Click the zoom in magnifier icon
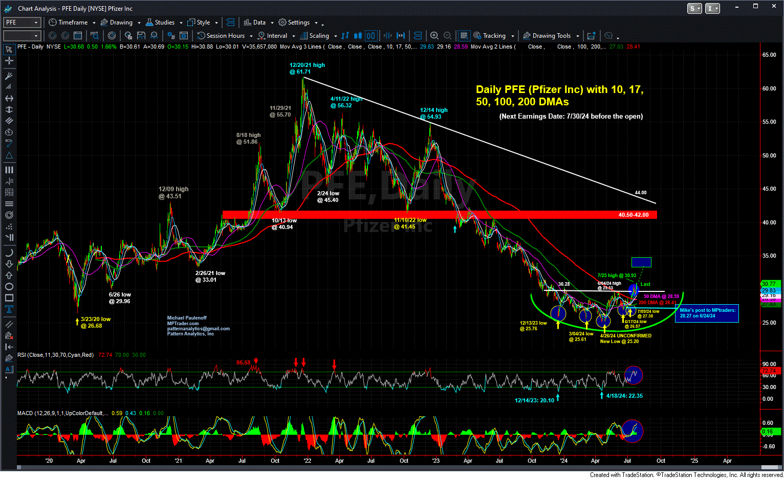Image resolution: width=784 pixels, height=478 pixels. pyautogui.click(x=434, y=36)
